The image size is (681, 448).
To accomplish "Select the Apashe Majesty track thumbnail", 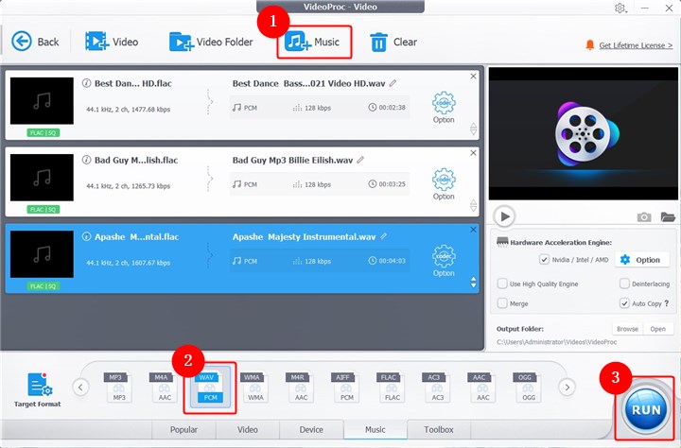I will pos(42,254).
